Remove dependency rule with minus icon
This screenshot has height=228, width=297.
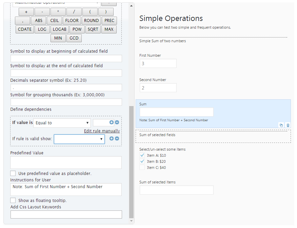(117, 122)
